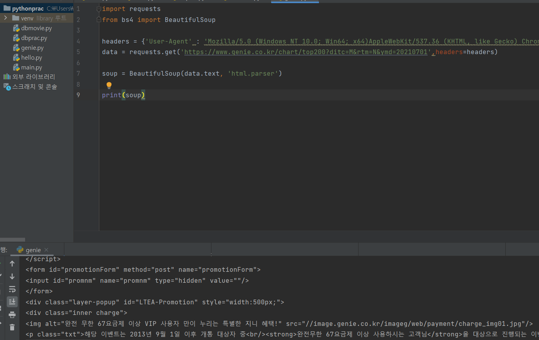This screenshot has width=539, height=340.
Task: Click the trash icon to clear console output
Action: (x=12, y=327)
